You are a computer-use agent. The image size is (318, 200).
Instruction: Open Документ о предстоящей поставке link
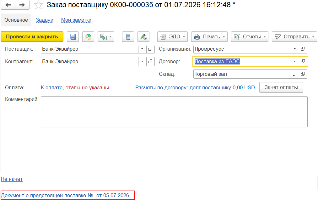(65, 195)
